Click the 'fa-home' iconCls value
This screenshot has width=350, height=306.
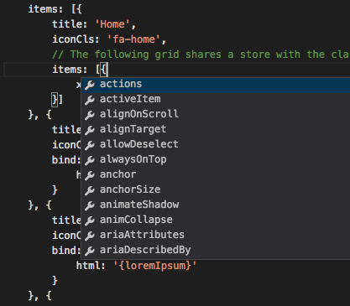(x=133, y=39)
